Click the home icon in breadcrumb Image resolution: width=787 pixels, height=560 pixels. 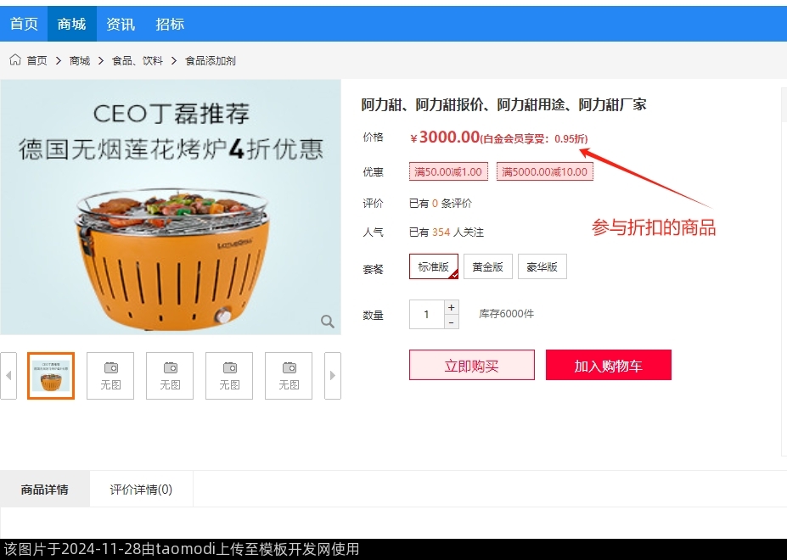(15, 59)
